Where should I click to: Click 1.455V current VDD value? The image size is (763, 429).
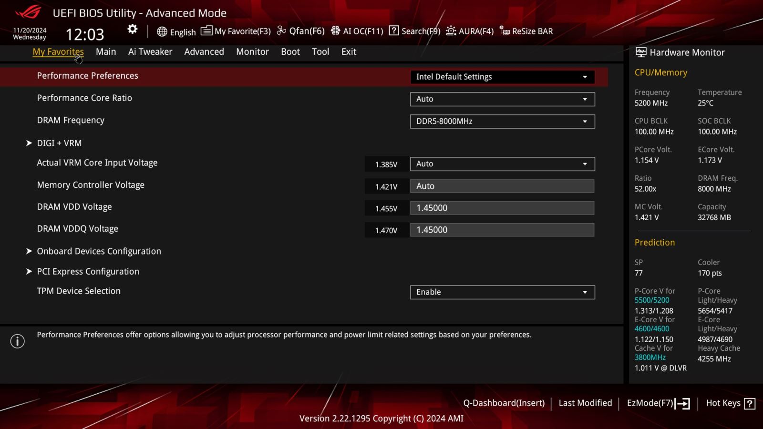click(386, 209)
